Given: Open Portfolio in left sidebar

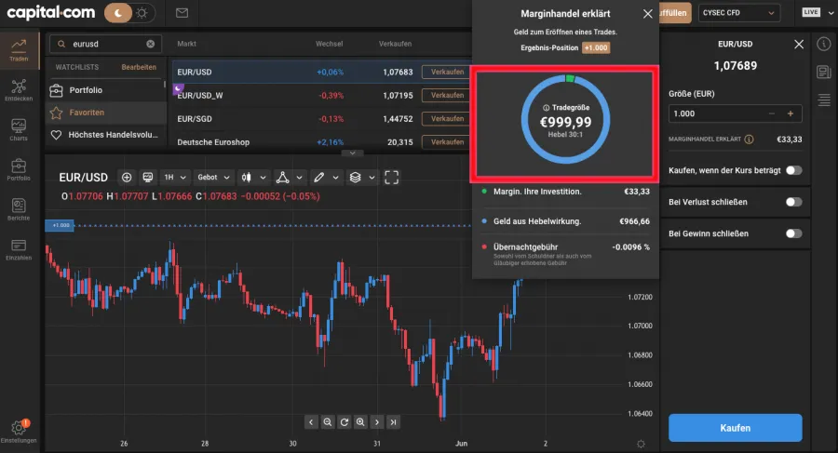Looking at the screenshot, I should [19, 170].
